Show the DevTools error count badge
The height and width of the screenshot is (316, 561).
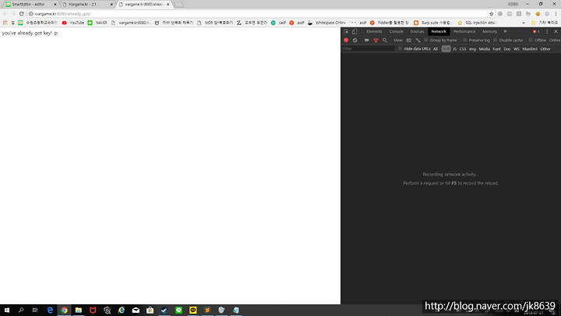click(x=536, y=31)
